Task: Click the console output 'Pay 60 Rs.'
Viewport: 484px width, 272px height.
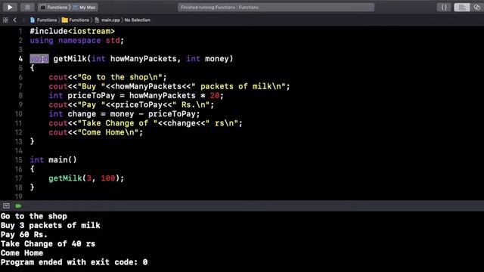Action: click(x=24, y=235)
